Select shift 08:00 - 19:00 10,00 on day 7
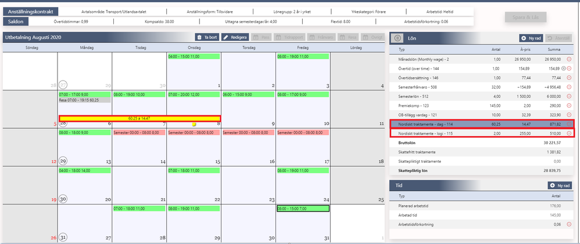 coord(139,94)
